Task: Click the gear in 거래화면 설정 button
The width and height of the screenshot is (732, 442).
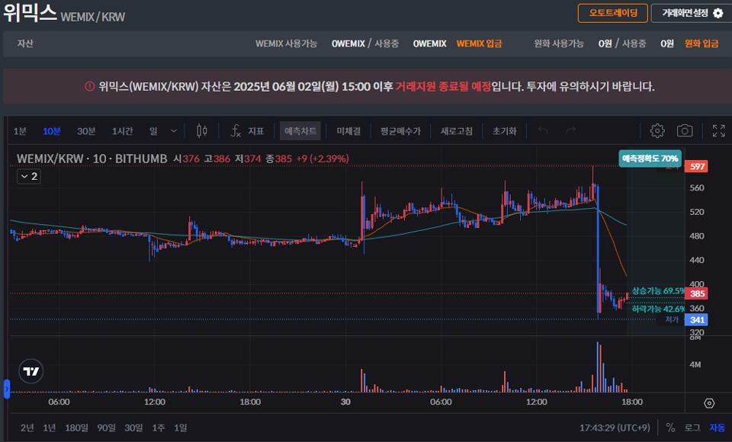Action: 718,13
